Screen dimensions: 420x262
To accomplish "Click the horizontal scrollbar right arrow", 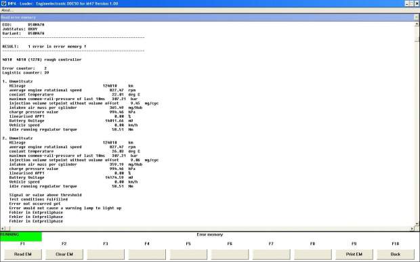I will 412,229.
